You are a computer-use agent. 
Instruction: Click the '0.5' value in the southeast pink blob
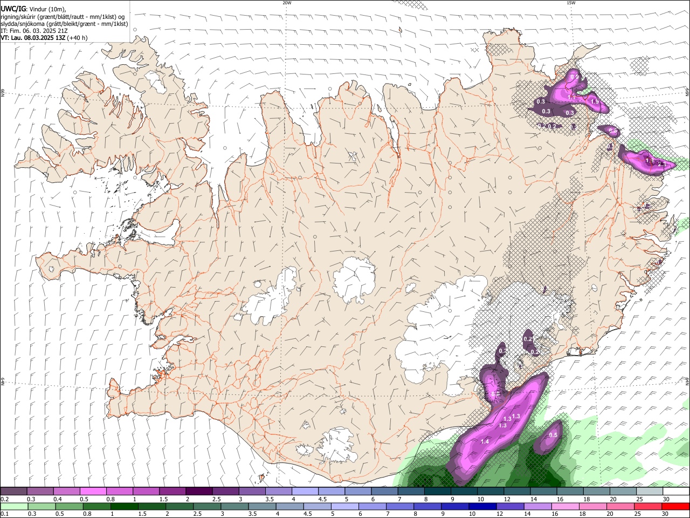553,435
